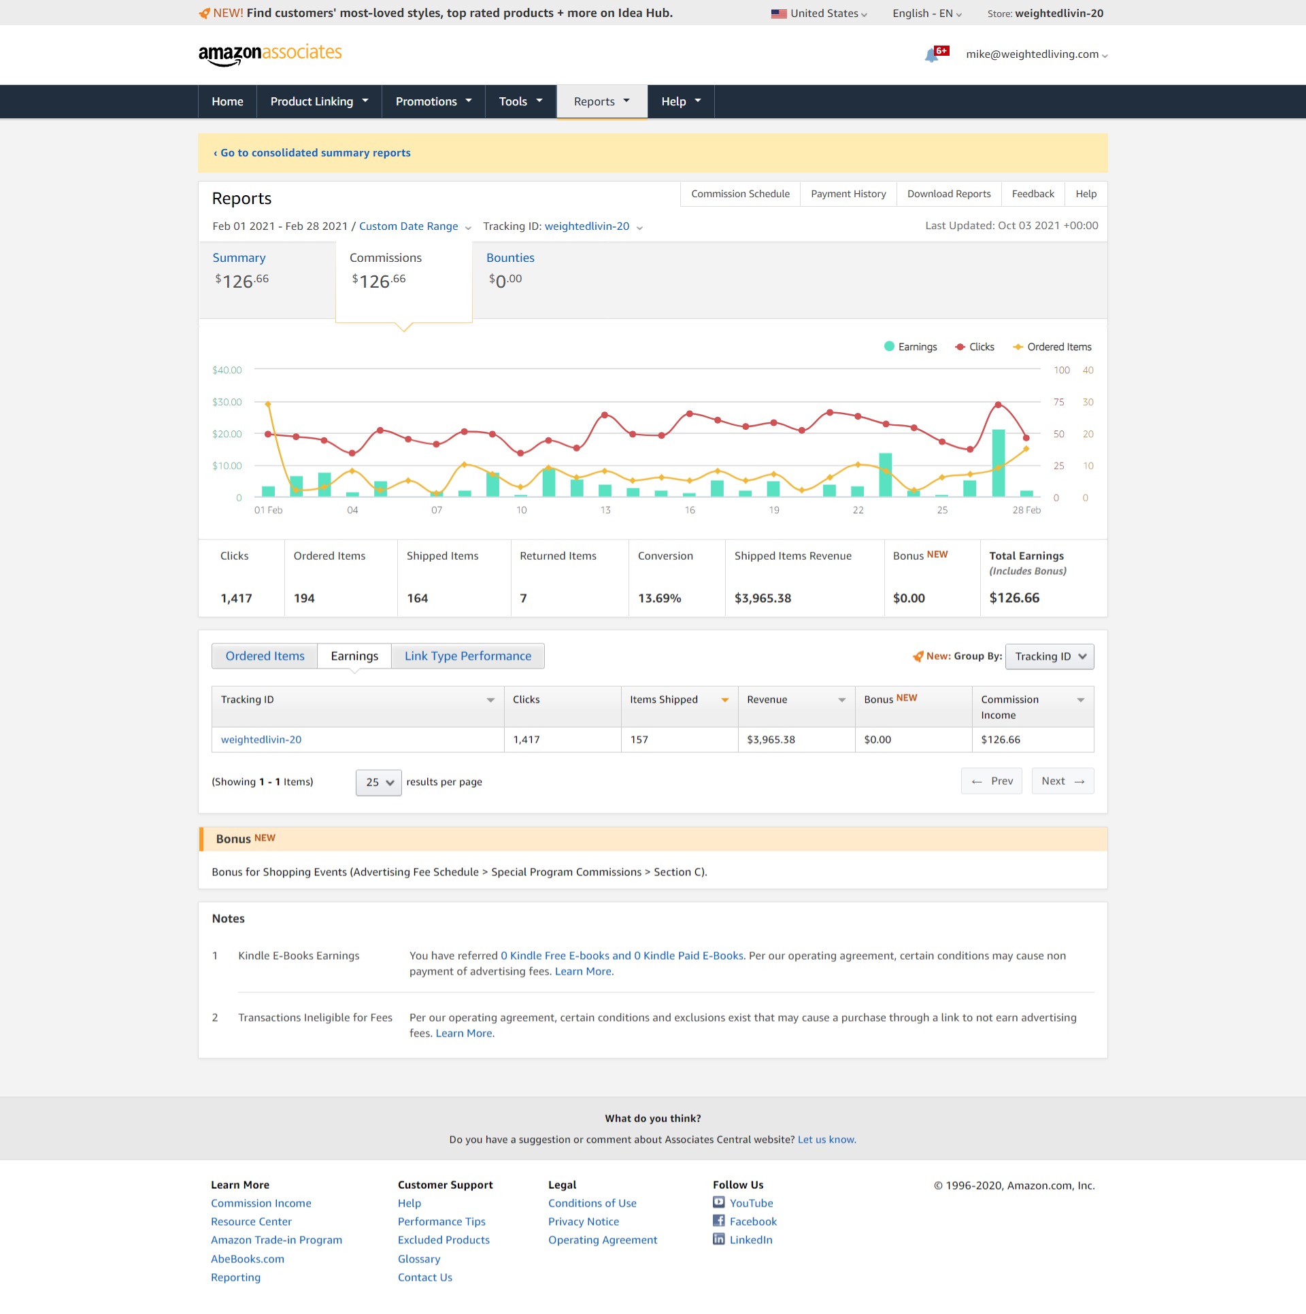This screenshot has height=1314, width=1306.
Task: Click the Prev pagination button
Action: click(992, 781)
